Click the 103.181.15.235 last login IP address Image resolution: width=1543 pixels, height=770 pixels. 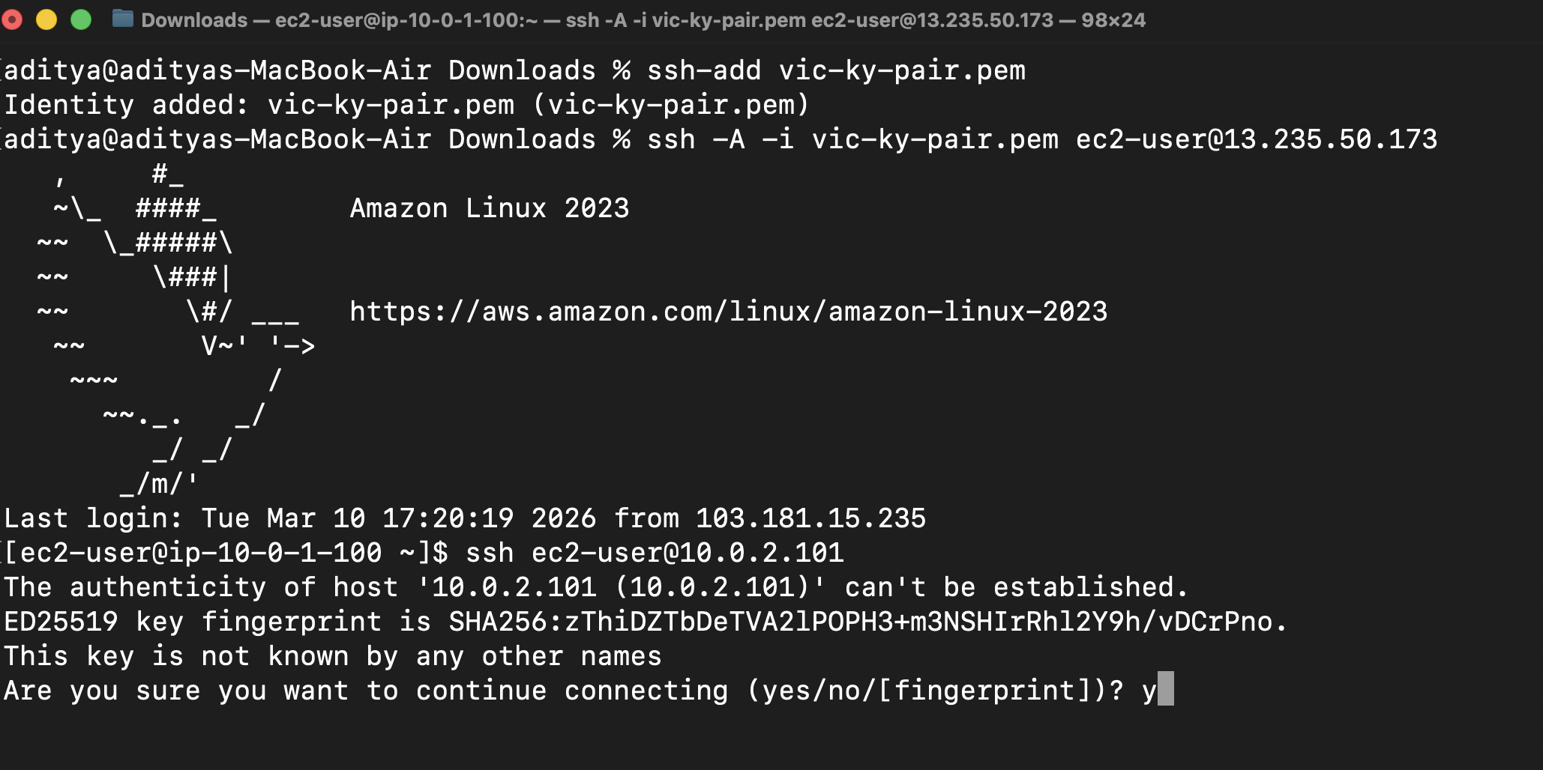point(810,518)
